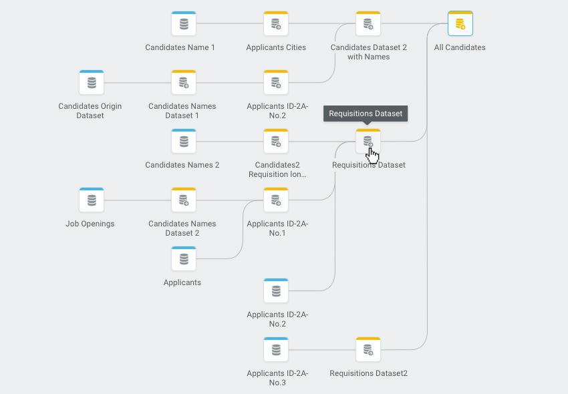Click the Applicants dataset node icon
Screen dimensions: 568x394
pyautogui.click(x=184, y=259)
